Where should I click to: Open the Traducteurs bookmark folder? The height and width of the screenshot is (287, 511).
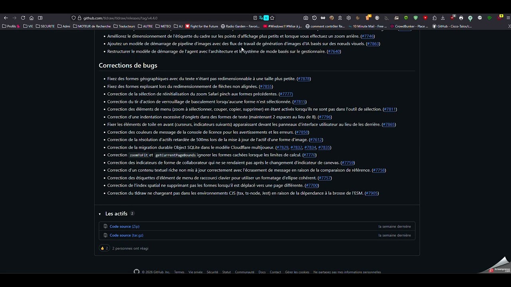(x=124, y=26)
